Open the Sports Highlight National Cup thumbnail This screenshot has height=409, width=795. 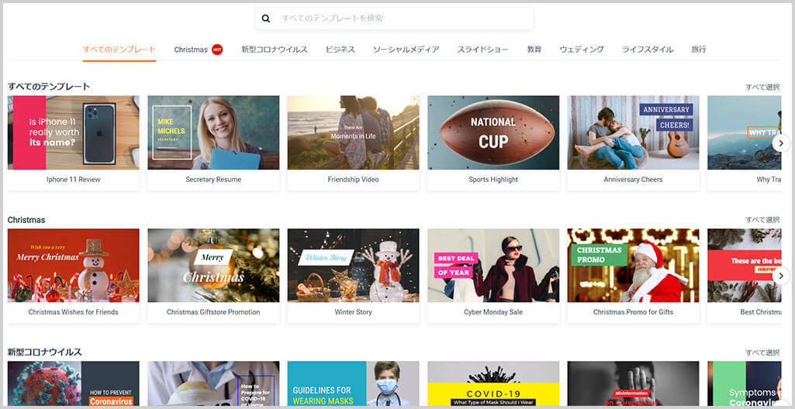pos(493,132)
